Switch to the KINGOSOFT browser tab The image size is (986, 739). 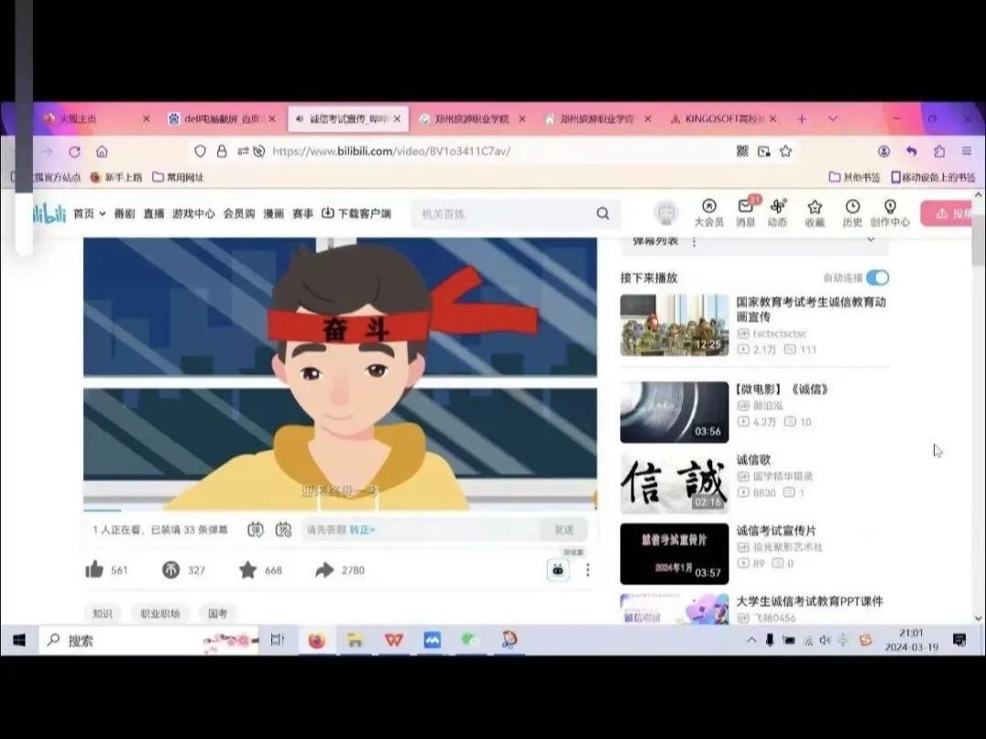coord(723,119)
